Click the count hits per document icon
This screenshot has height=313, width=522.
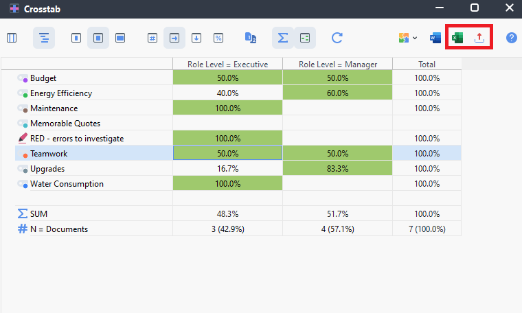(250, 38)
